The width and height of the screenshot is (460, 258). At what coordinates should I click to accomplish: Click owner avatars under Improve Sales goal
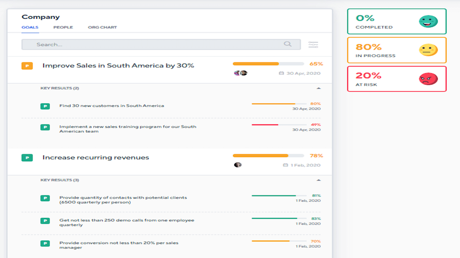pos(240,73)
